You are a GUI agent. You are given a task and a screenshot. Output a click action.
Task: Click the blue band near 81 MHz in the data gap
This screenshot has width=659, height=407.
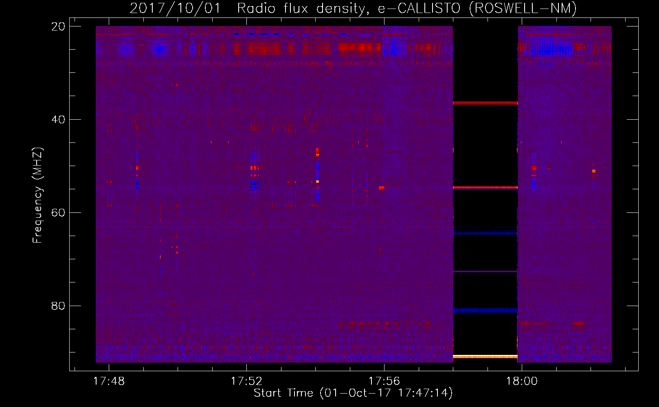click(485, 310)
